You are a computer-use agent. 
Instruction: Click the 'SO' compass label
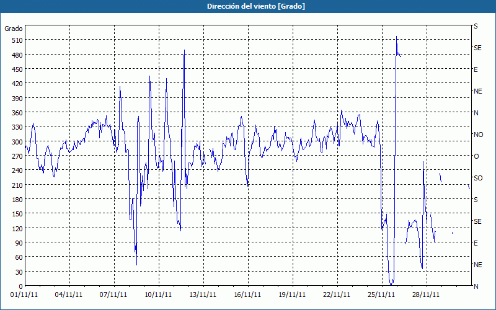click(x=478, y=178)
